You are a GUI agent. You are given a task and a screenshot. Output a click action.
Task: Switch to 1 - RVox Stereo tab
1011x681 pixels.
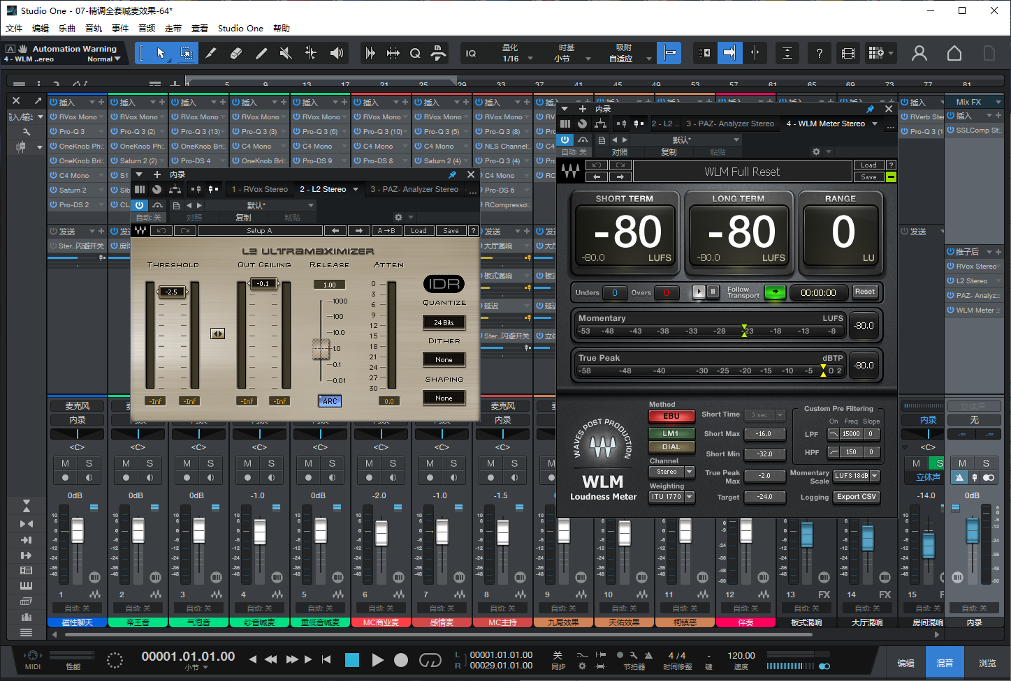260,189
